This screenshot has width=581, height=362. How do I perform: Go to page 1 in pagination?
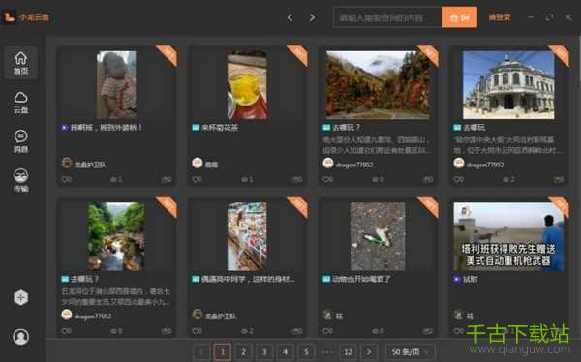[x=223, y=351]
